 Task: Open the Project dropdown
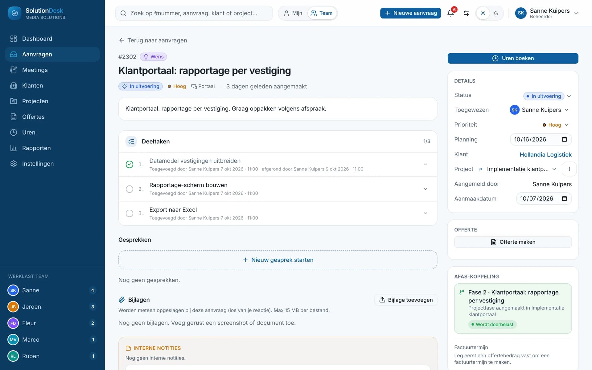522,169
